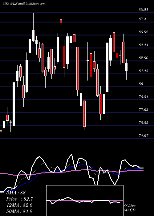154x216 pixels.
Task: Click the <<Live MACD label
Action: point(130,208)
